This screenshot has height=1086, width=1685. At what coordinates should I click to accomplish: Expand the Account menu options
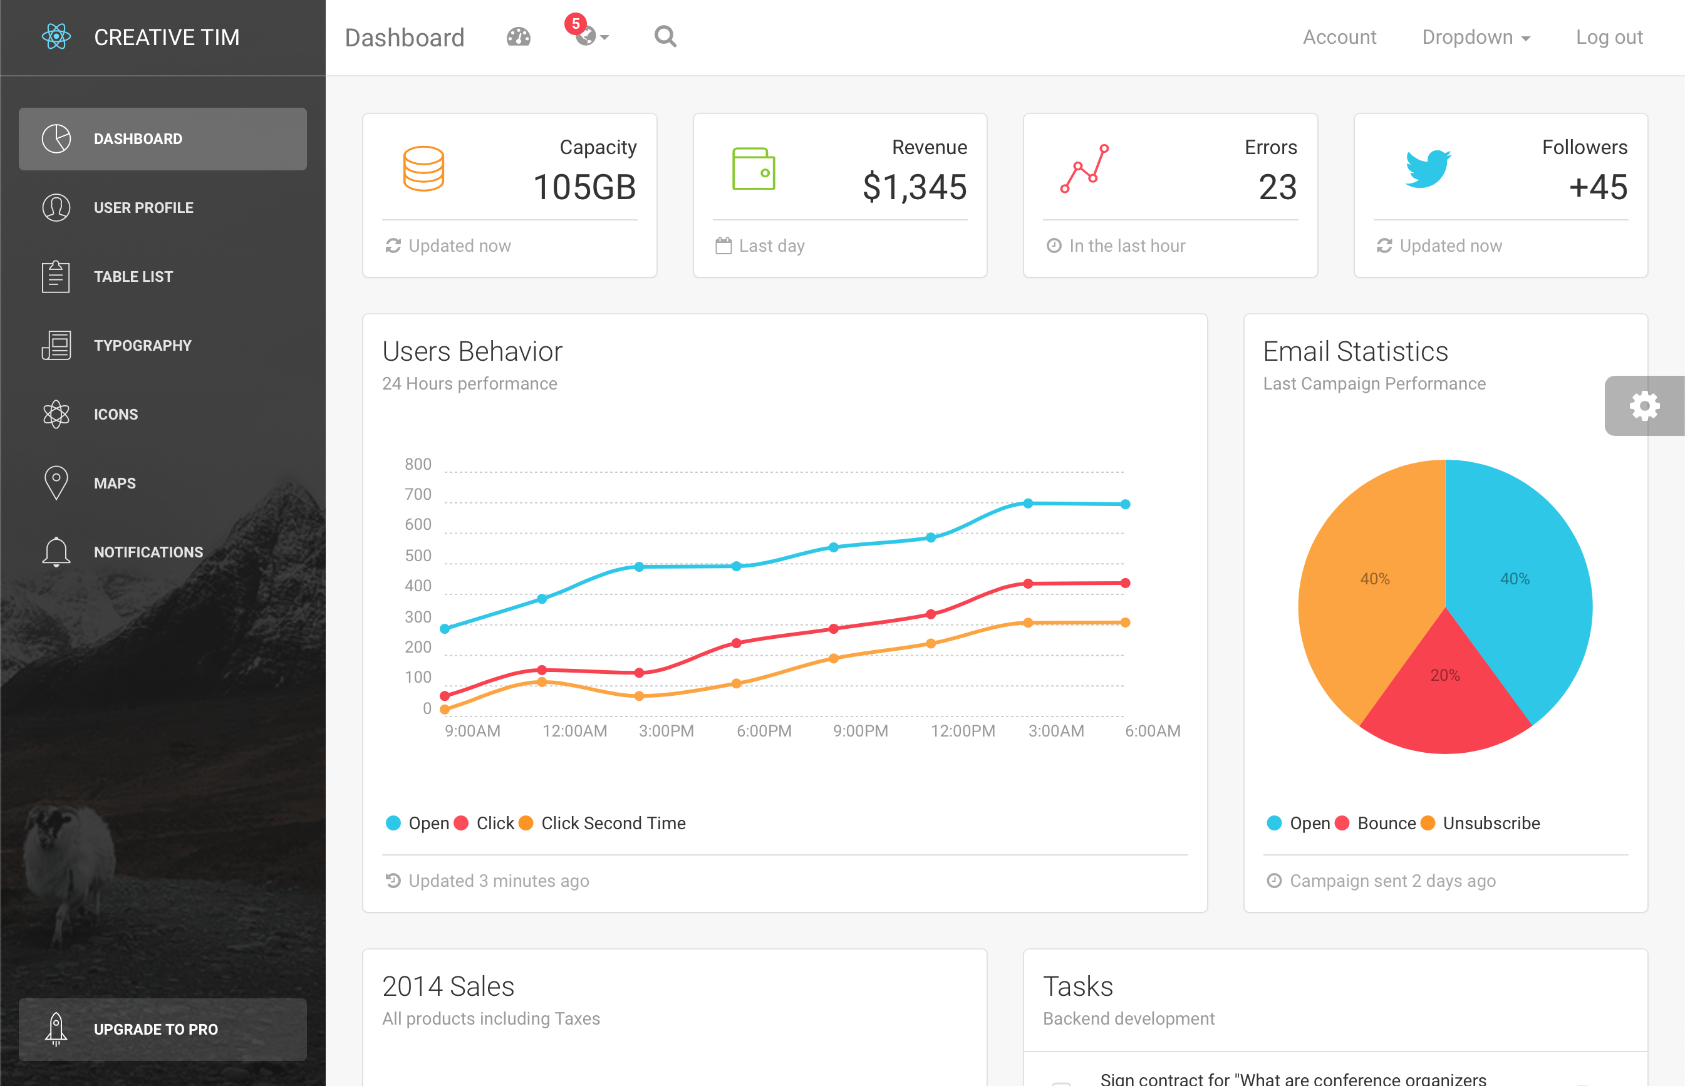click(x=1337, y=37)
